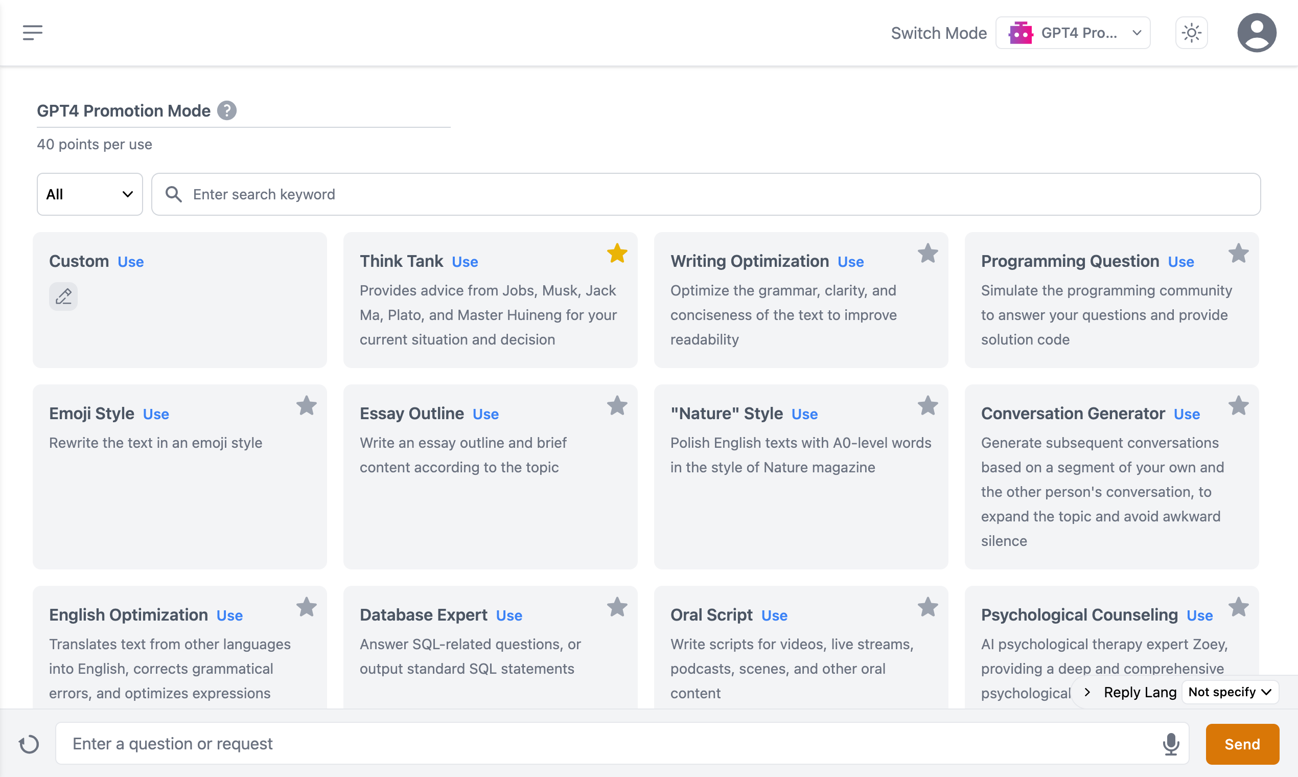Click the GPT4 Promotion Mode help icon

click(226, 110)
